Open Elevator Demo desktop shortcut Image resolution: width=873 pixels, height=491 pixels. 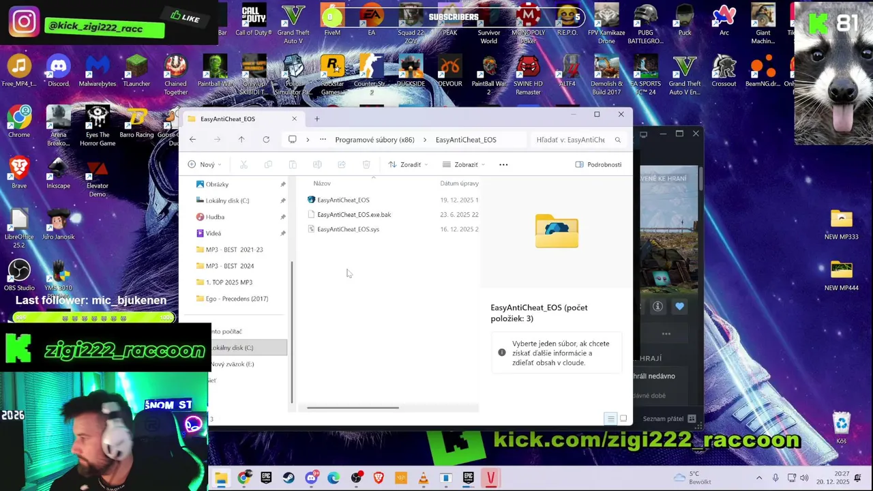[98, 177]
